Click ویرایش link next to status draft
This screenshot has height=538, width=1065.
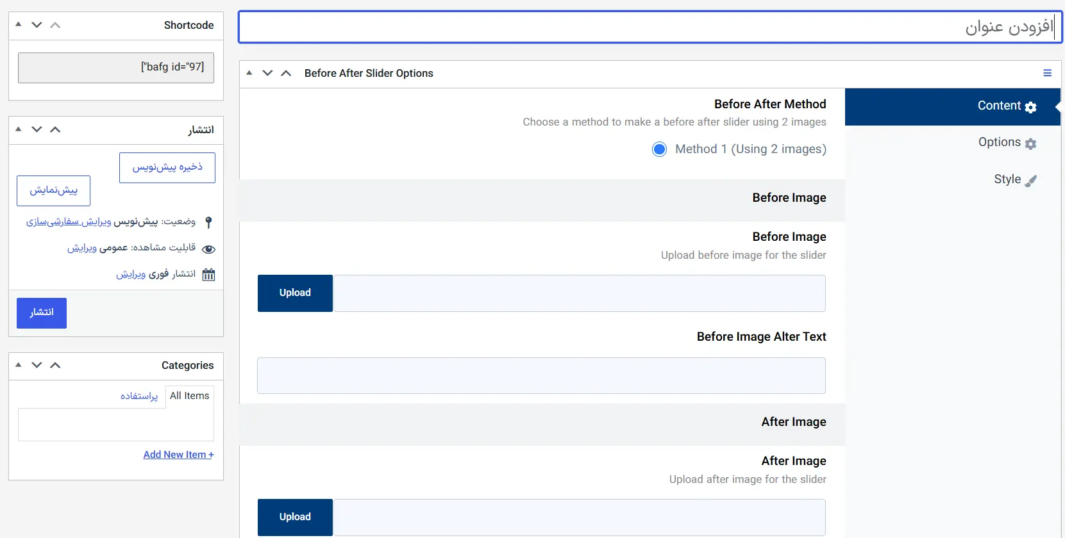tap(69, 222)
